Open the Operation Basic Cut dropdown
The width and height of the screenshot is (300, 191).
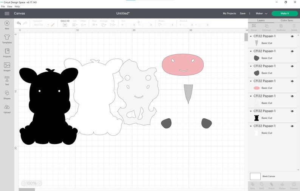click(41, 25)
